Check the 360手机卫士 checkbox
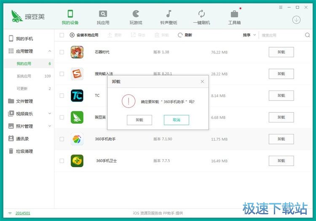Image resolution: width=316 pixels, height=221 pixels. pyautogui.click(x=62, y=161)
